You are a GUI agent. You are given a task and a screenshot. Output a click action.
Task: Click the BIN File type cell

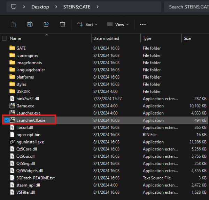(x=150, y=135)
